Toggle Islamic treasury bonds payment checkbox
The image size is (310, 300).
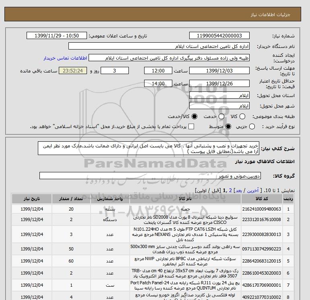tap(191, 126)
